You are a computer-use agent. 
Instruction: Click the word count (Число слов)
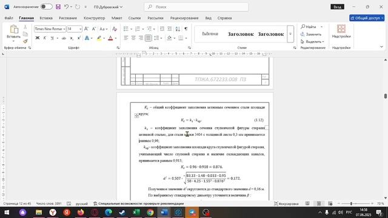[48, 203]
